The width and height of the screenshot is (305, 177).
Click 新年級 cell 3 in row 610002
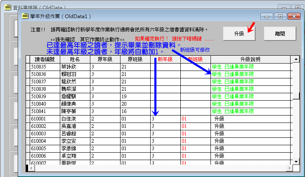(166, 126)
